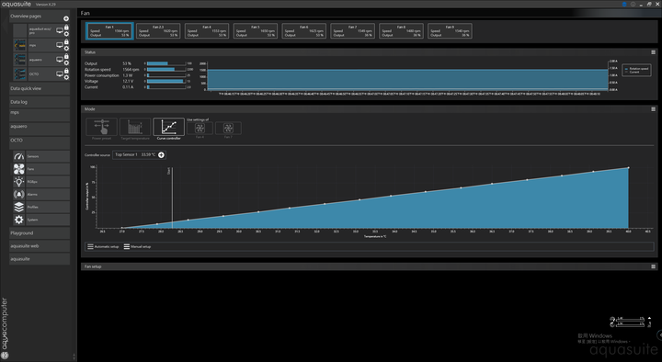662x362 pixels.
Task: Click desktop monitor icon for aquaero page
Action: [x=60, y=60]
